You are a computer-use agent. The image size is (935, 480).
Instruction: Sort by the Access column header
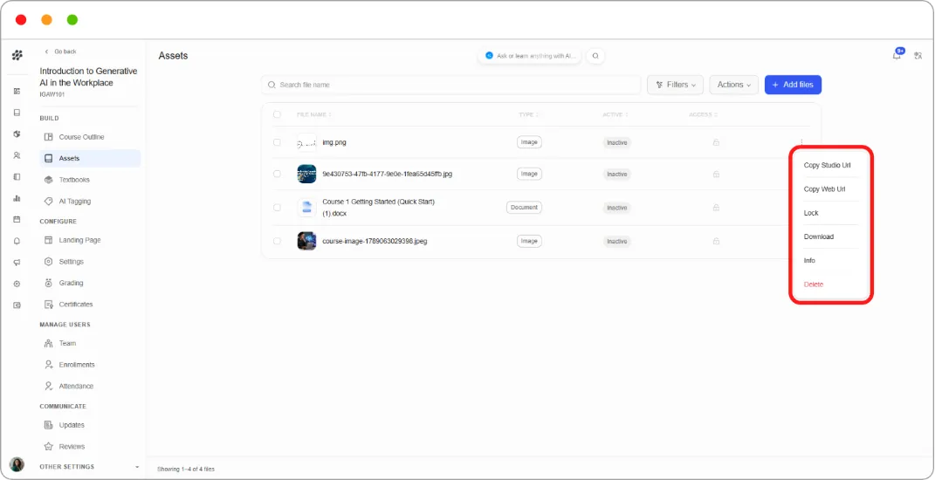click(x=704, y=114)
